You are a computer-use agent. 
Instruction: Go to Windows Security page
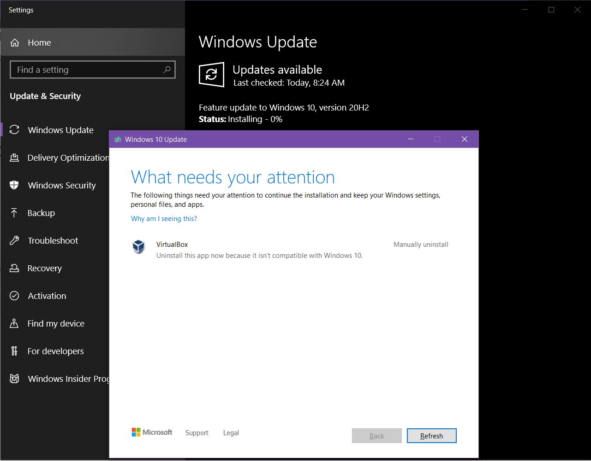[x=54, y=185]
